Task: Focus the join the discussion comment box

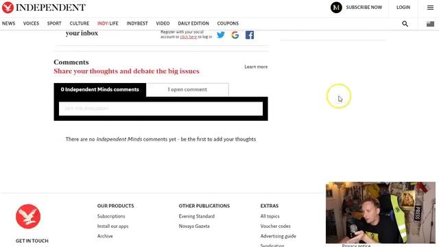Action: click(161, 108)
